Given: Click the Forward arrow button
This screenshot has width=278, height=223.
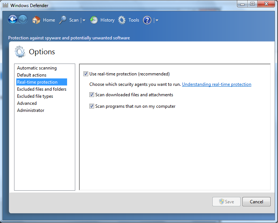Looking at the screenshot, I should click(x=23, y=19).
